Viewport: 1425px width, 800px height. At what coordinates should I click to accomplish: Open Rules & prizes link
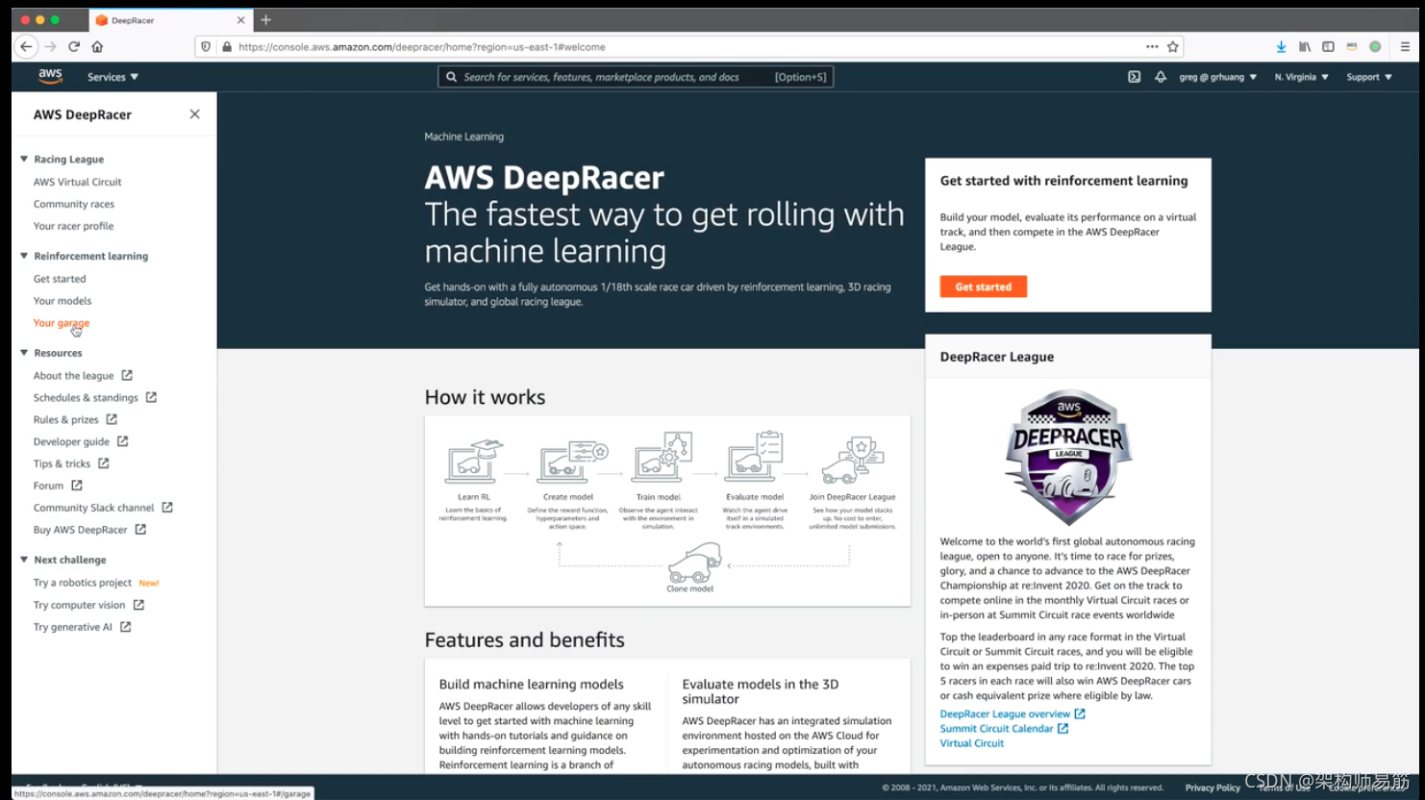click(66, 420)
